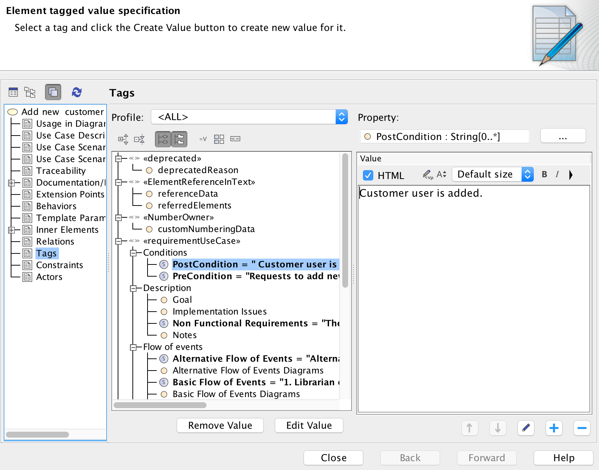Apply bold formatting with the B icon
Viewport: 599px width, 470px height.
tap(544, 175)
